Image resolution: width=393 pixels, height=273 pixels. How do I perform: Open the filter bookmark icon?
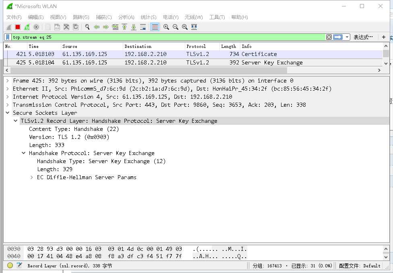click(x=8, y=37)
